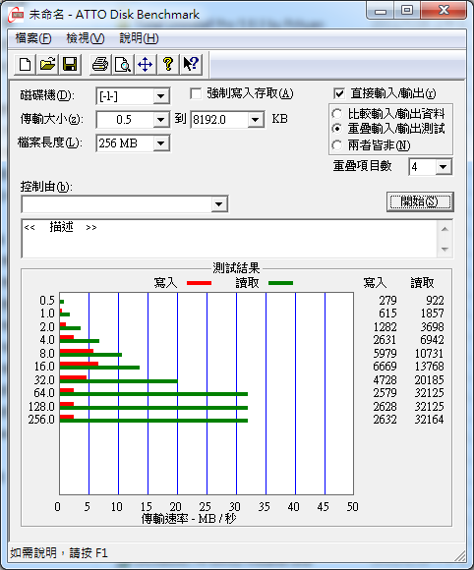Maximize the ATTO Disk Benchmark window

407,11
